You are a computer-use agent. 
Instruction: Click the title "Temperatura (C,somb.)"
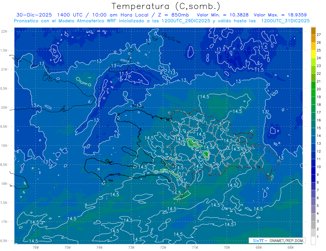(x=166, y=6)
